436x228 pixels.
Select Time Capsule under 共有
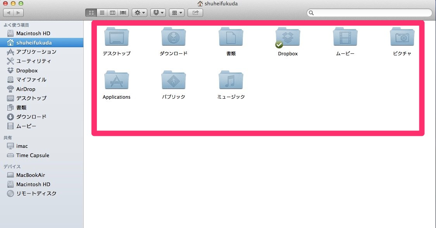click(x=42, y=155)
